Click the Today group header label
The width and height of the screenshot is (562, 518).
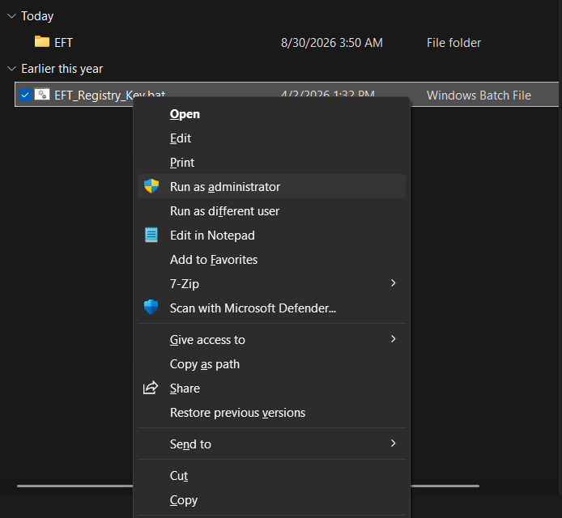click(37, 16)
